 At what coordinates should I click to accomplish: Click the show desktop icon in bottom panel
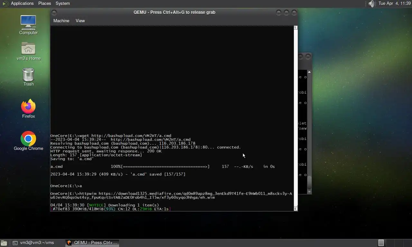click(x=4, y=243)
